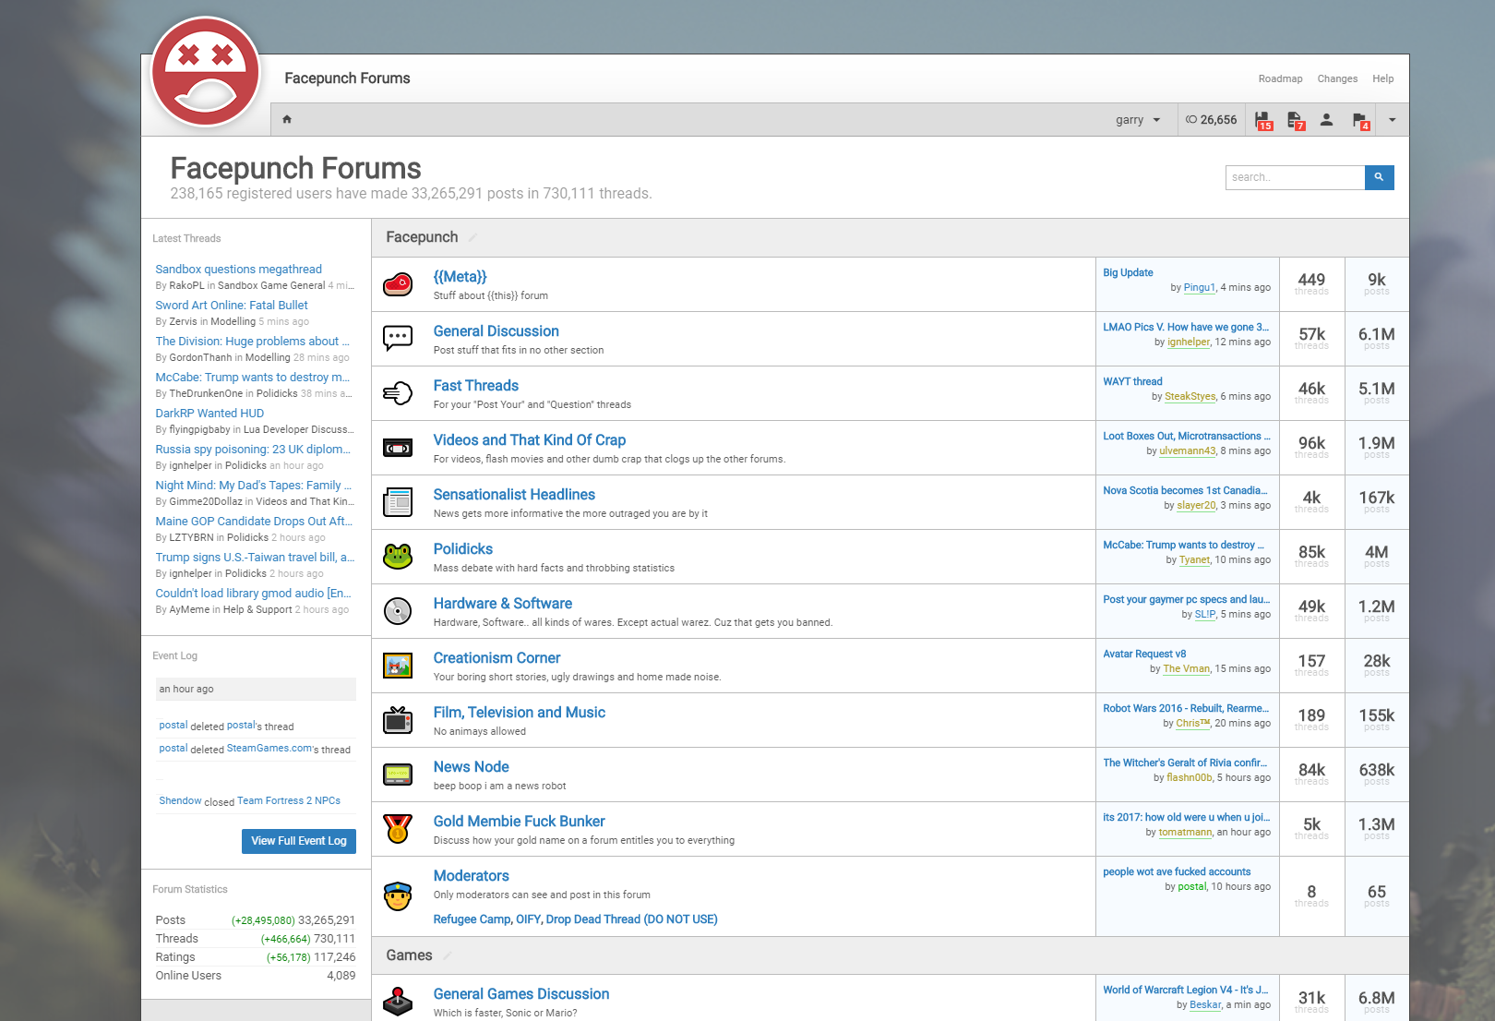1495x1021 pixels.
Task: Expand the garry user dropdown
Action: coord(1138,120)
